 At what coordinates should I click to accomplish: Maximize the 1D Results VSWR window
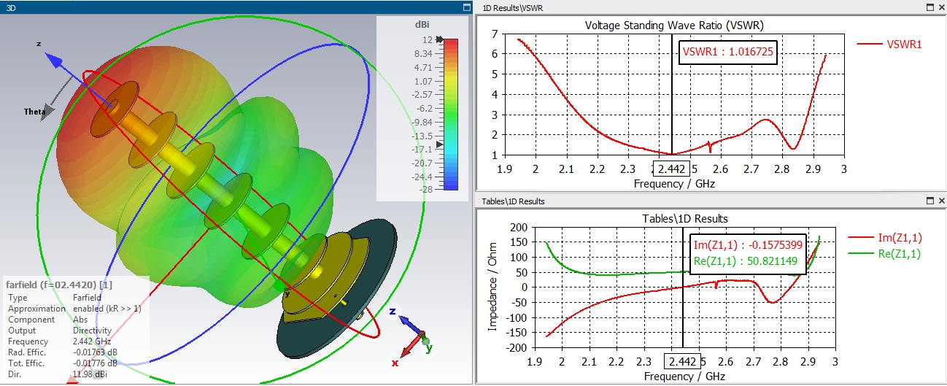(929, 7)
